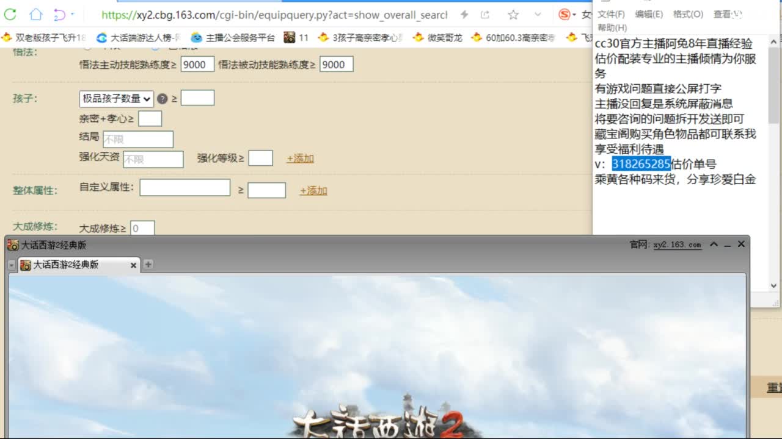The image size is (782, 439).
Task: Open the 极品孩子数量 dropdown
Action: click(x=116, y=98)
